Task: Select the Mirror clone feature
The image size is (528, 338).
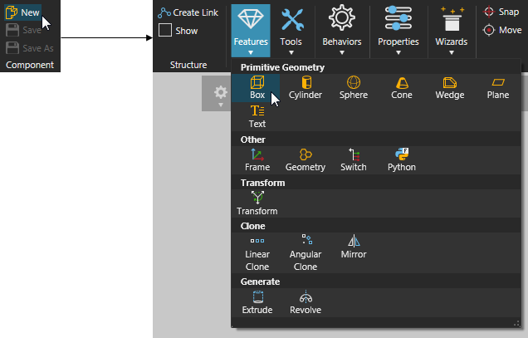Action: tap(354, 247)
